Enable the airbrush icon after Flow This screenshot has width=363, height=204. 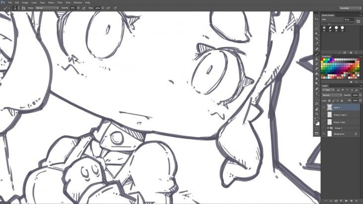point(108,8)
